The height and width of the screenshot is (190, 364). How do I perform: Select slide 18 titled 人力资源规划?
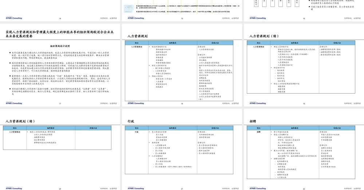pos(182,65)
